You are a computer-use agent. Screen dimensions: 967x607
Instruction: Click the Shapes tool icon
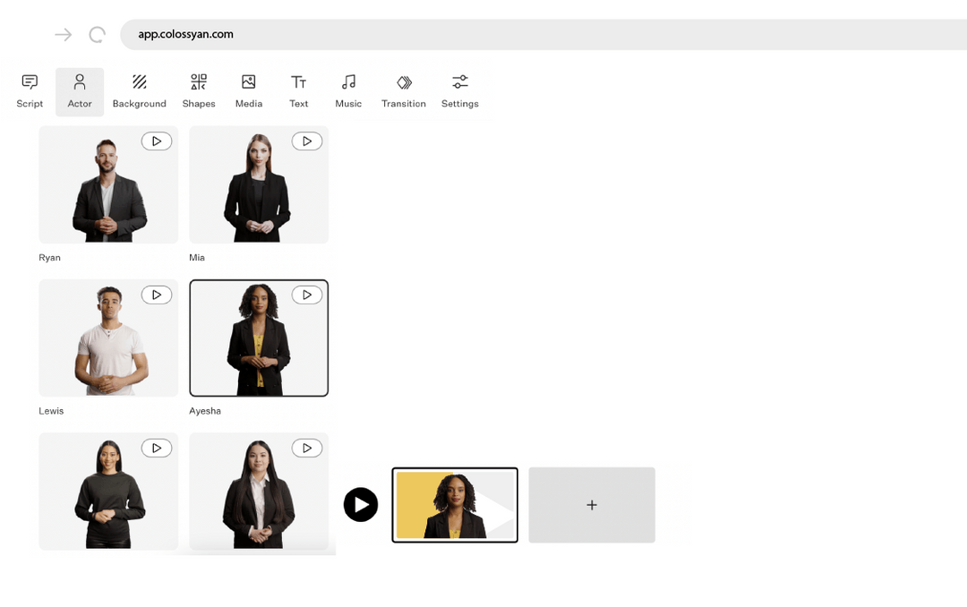(198, 90)
